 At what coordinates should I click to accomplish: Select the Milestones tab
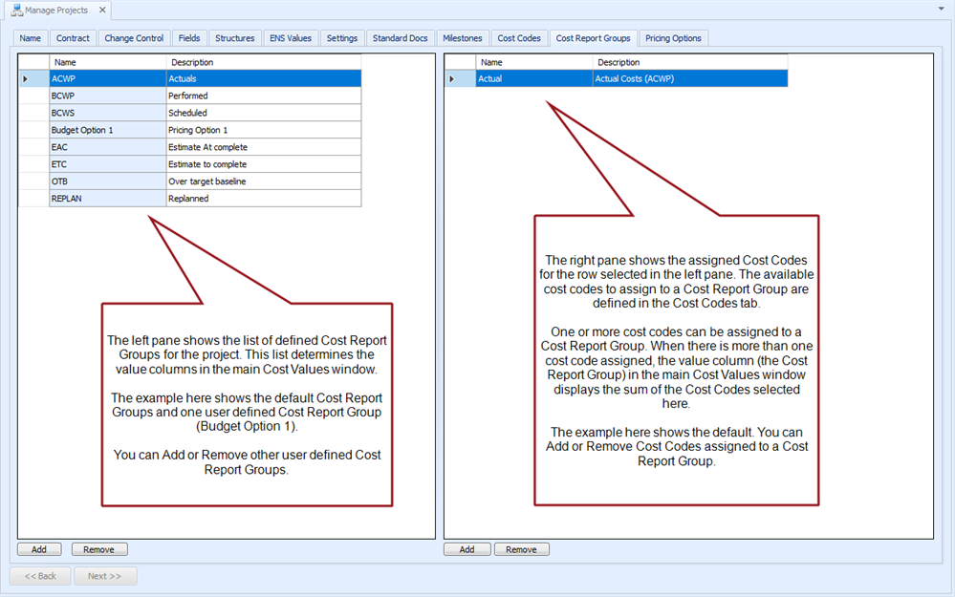click(x=463, y=38)
